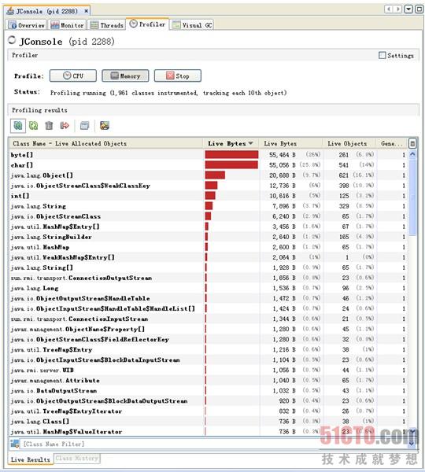The height and width of the screenshot is (472, 425).
Task: Select the java.lang.String[] row
Action: 209,267
